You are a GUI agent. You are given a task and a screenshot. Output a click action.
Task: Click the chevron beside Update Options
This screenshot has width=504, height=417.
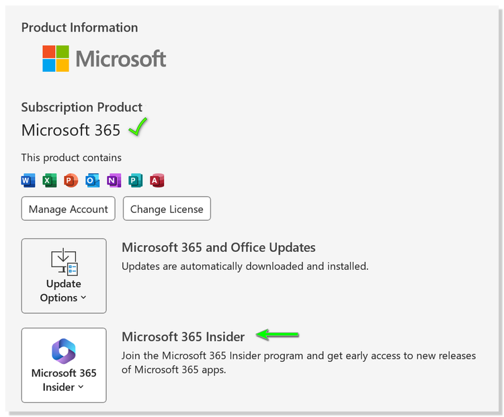point(83,298)
